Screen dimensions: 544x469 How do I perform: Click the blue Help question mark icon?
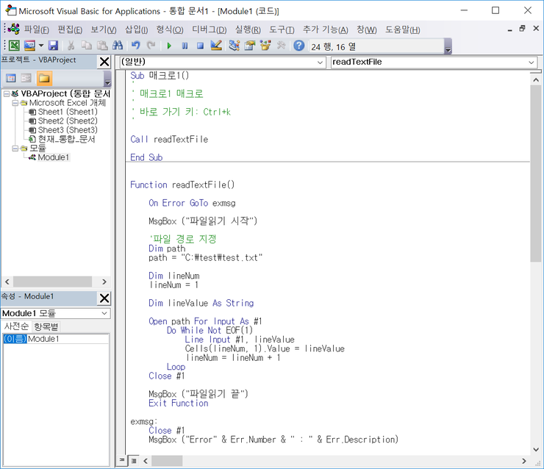[x=298, y=46]
